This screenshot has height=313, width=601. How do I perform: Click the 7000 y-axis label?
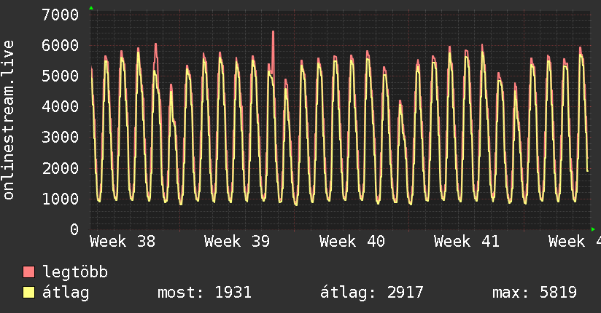tap(61, 15)
